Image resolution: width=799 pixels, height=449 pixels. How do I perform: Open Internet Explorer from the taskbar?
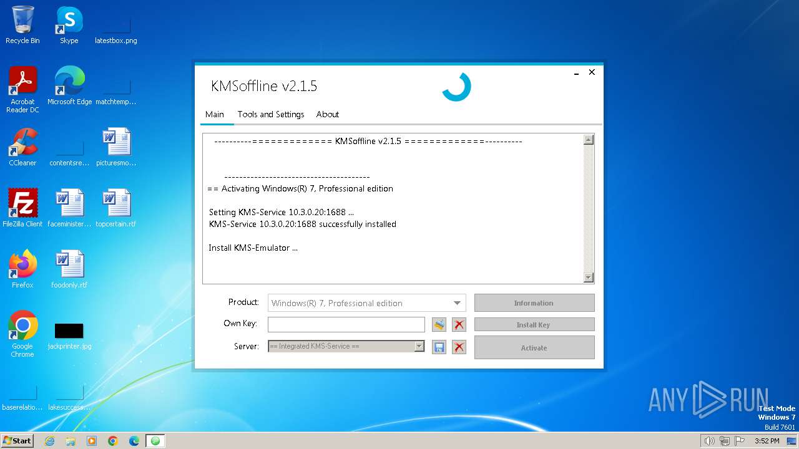tap(50, 441)
